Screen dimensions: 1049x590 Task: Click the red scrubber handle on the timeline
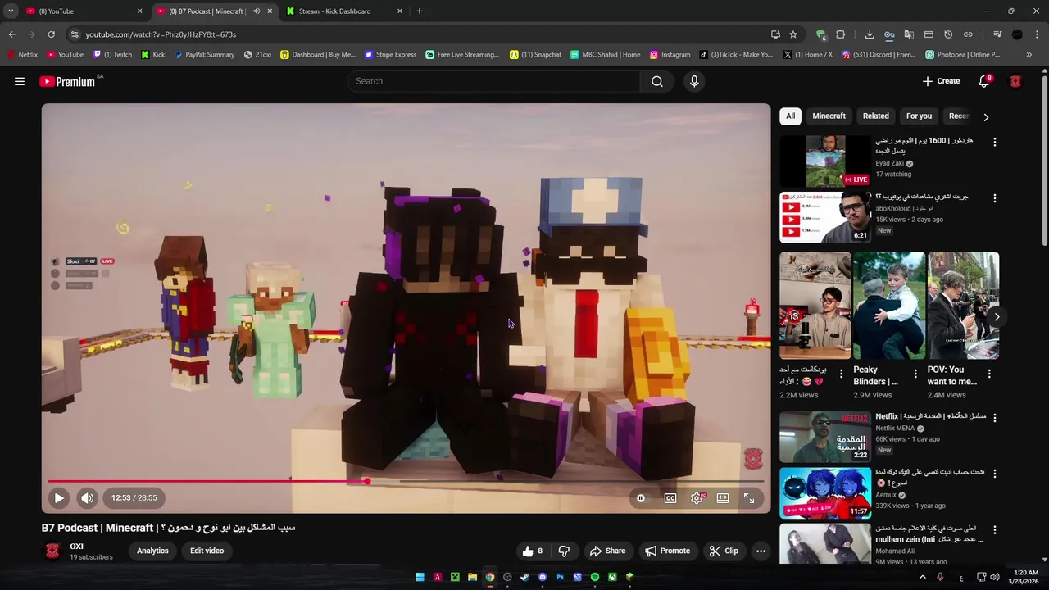click(367, 481)
